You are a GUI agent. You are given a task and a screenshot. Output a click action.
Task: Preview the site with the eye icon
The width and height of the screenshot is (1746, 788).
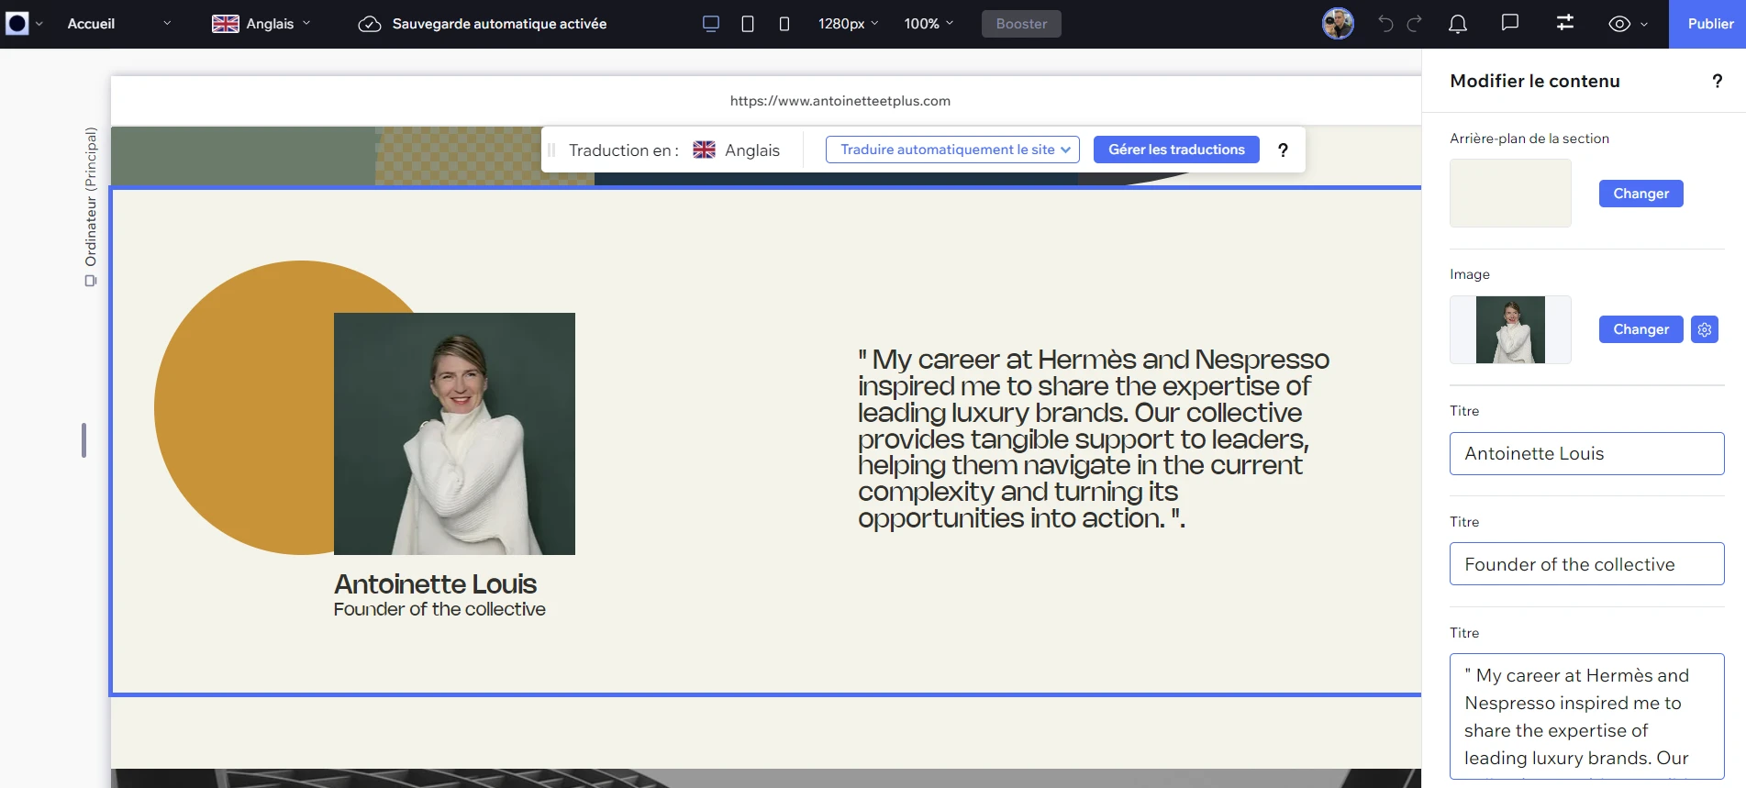click(x=1619, y=24)
